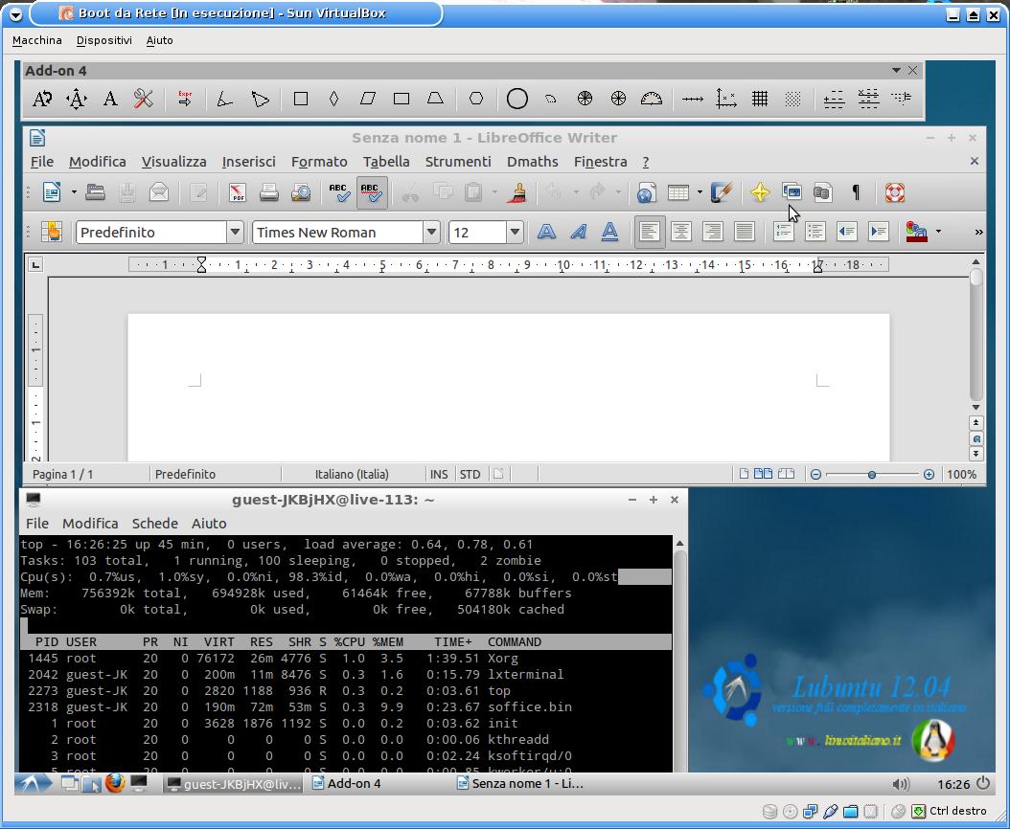Image resolution: width=1010 pixels, height=829 pixels.
Task: Open the font color dropdown arrow
Action: 938,232
